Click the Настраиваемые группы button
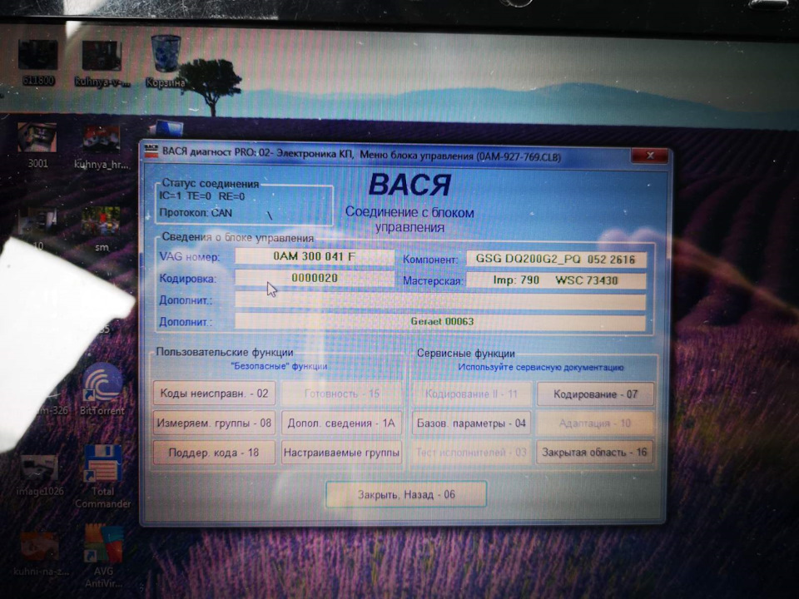The height and width of the screenshot is (599, 799). click(x=341, y=453)
